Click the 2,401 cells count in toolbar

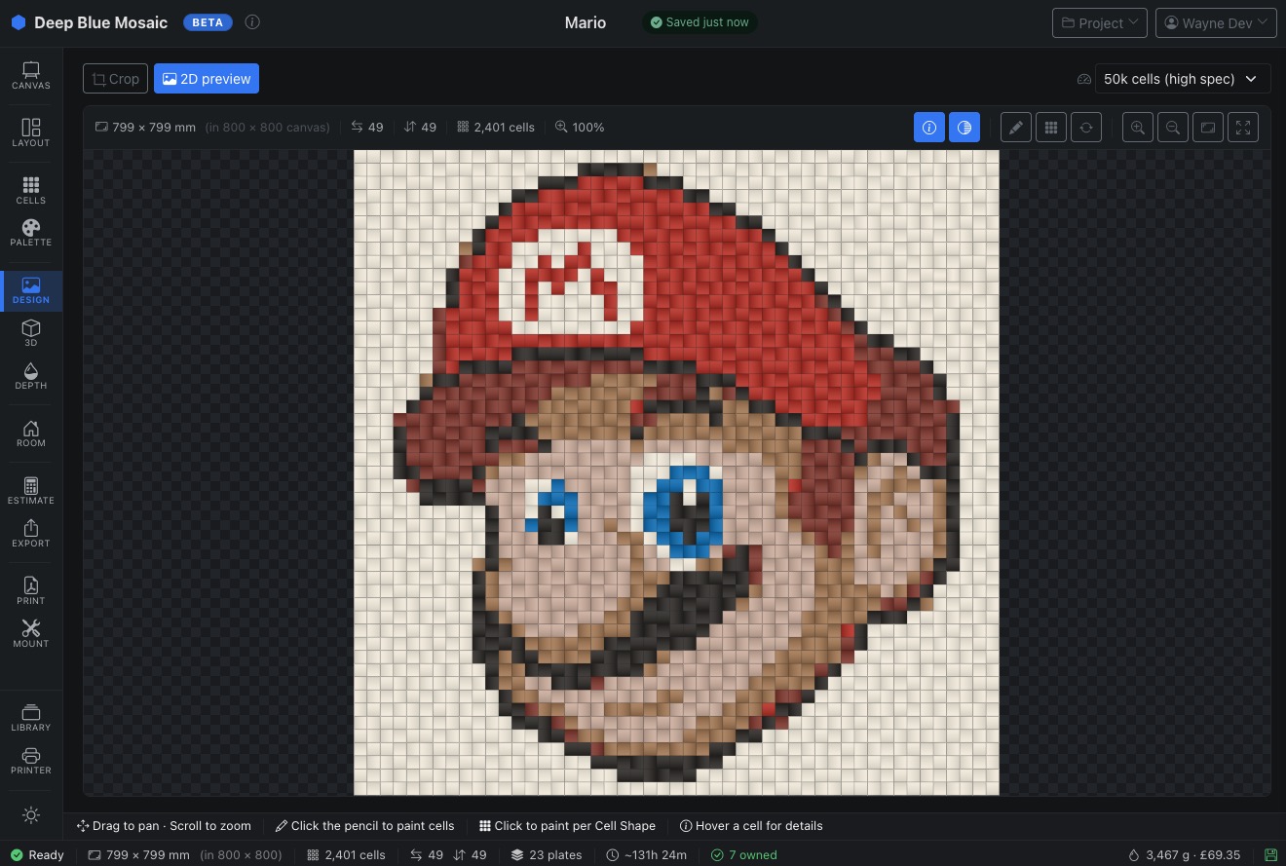(496, 128)
